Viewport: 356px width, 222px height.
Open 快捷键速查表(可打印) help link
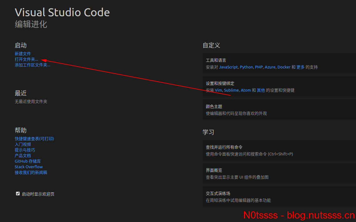coord(34,139)
